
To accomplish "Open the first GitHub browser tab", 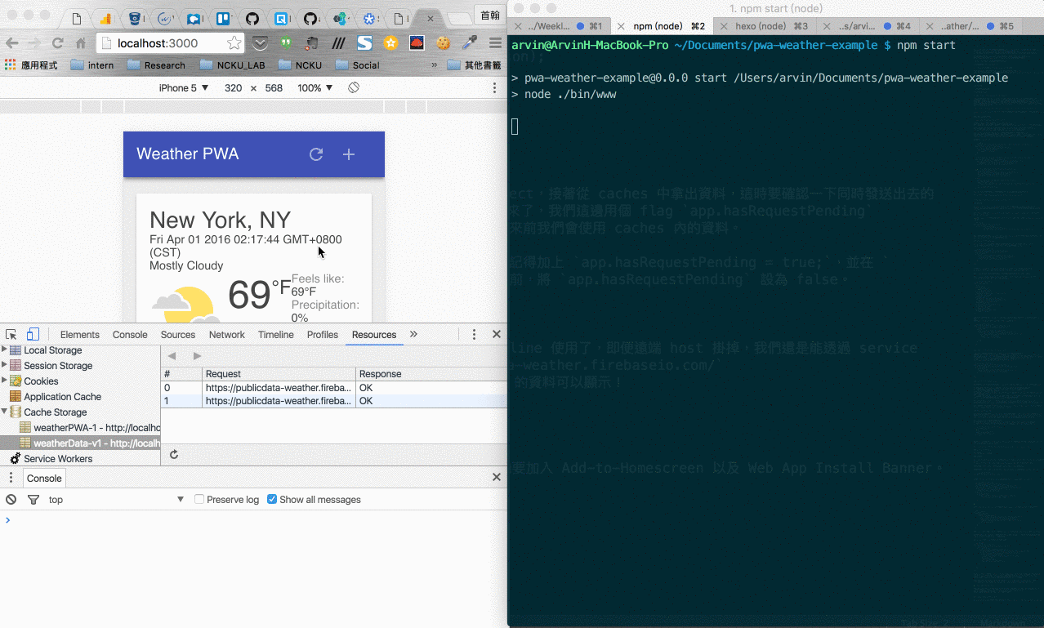I will [x=252, y=18].
